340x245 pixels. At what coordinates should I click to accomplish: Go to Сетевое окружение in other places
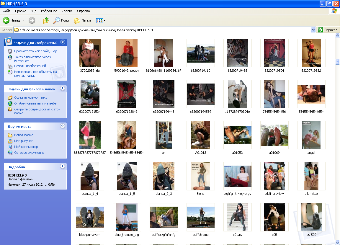(x=29, y=153)
